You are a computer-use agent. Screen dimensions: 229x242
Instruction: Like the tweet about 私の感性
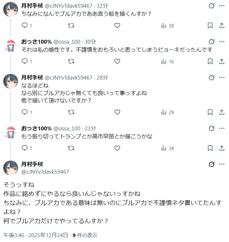(x=117, y=61)
